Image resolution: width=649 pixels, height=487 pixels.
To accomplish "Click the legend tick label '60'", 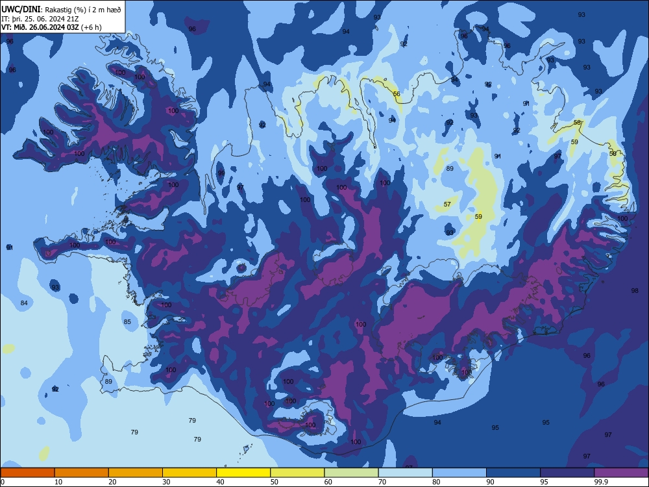I will coord(328,482).
